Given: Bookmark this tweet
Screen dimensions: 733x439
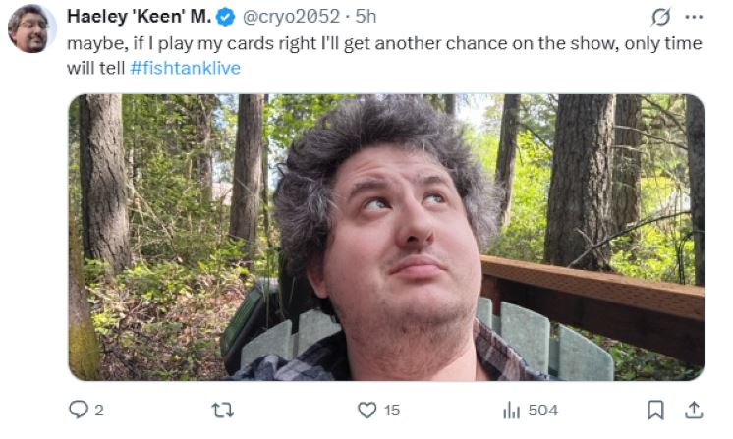Looking at the screenshot, I should point(655,411).
